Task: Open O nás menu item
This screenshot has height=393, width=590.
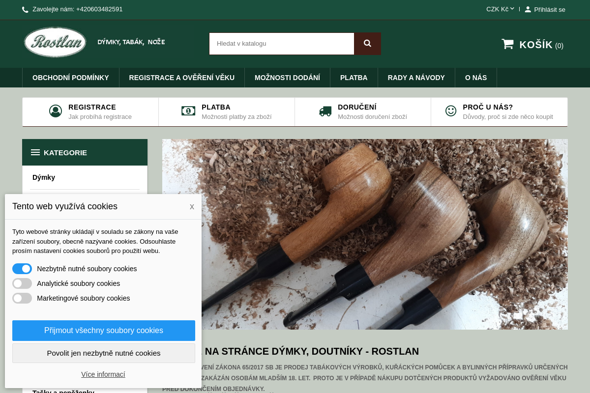Action: 476,78
